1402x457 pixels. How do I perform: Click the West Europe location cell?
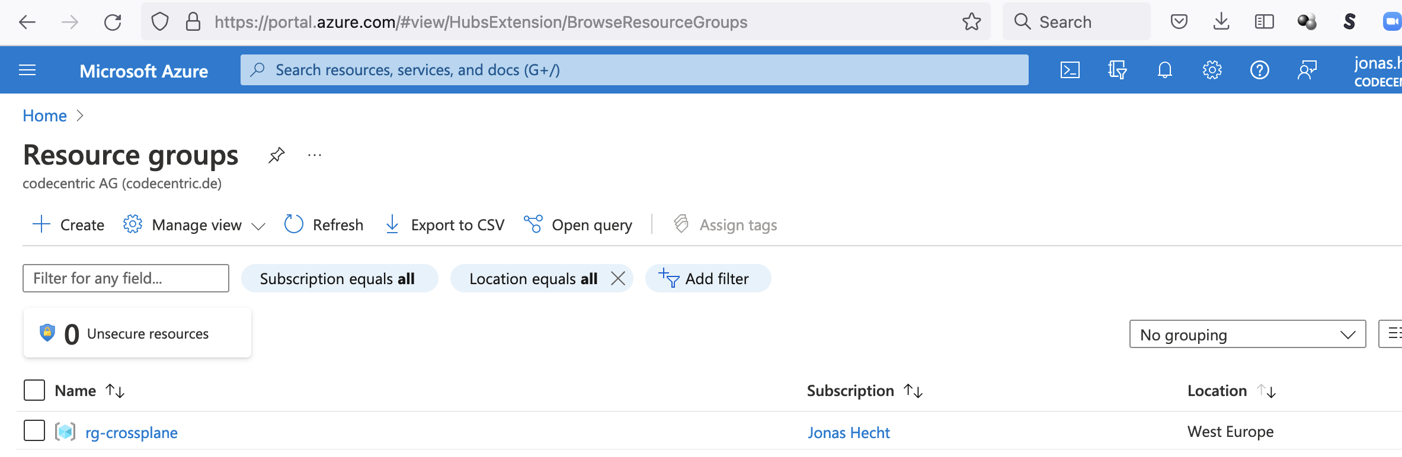pyautogui.click(x=1230, y=432)
